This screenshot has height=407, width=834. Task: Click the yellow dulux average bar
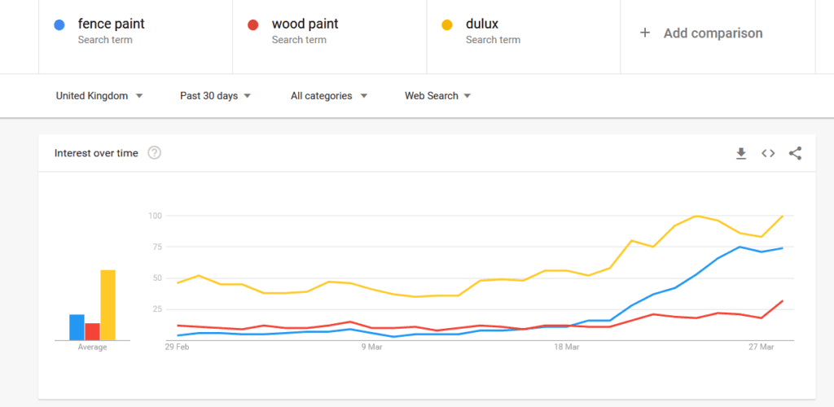click(x=108, y=305)
